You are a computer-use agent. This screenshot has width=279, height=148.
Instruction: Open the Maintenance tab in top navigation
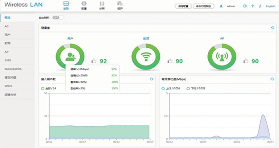coord(120,5)
